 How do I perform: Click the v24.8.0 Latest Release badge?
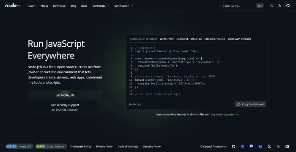(51, 147)
